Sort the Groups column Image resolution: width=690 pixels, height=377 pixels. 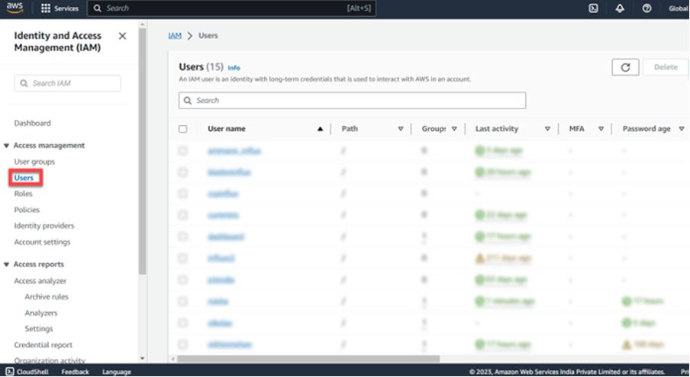pyautogui.click(x=454, y=129)
